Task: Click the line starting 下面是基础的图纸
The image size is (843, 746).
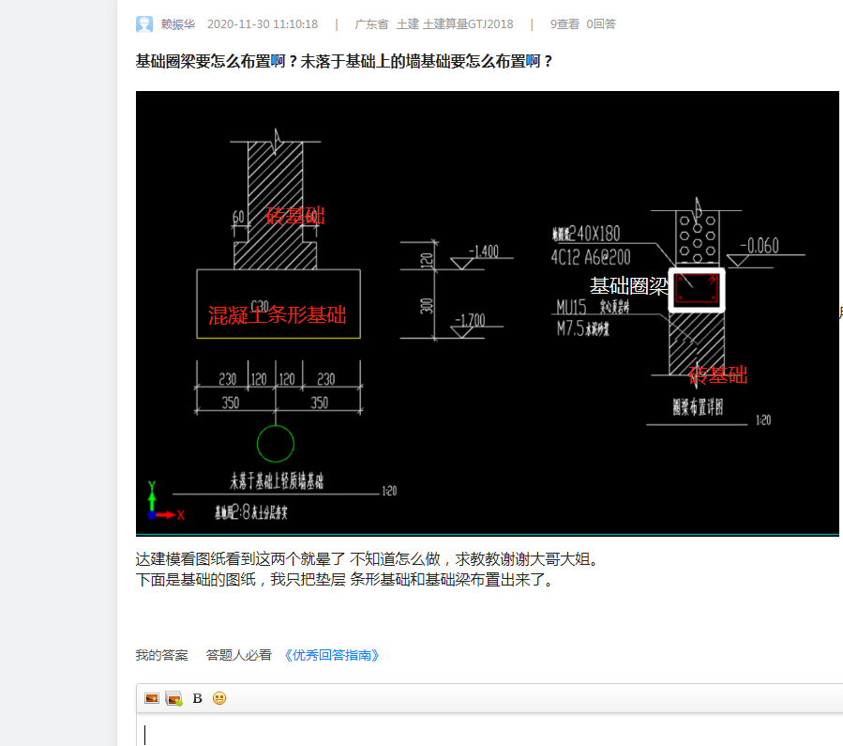Action: (x=345, y=580)
